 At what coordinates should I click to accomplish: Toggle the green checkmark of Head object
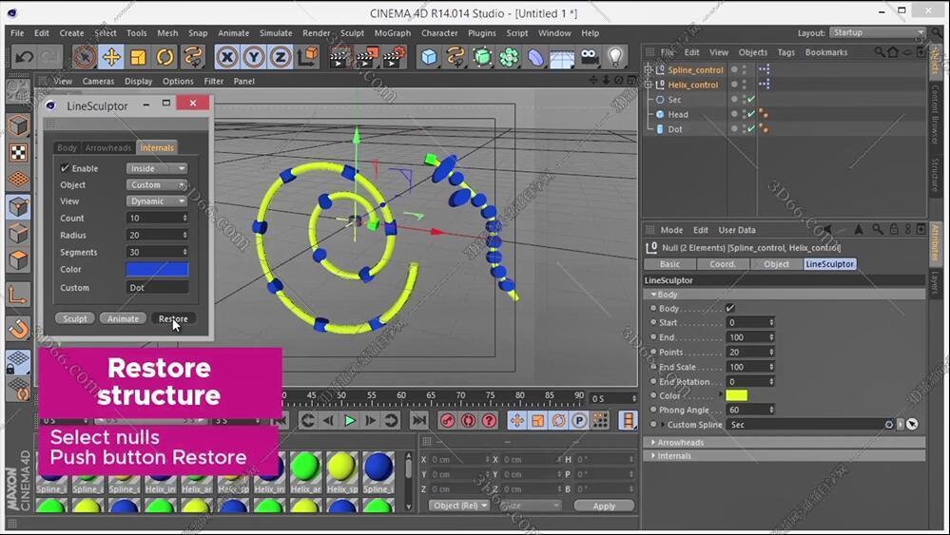[x=750, y=114]
